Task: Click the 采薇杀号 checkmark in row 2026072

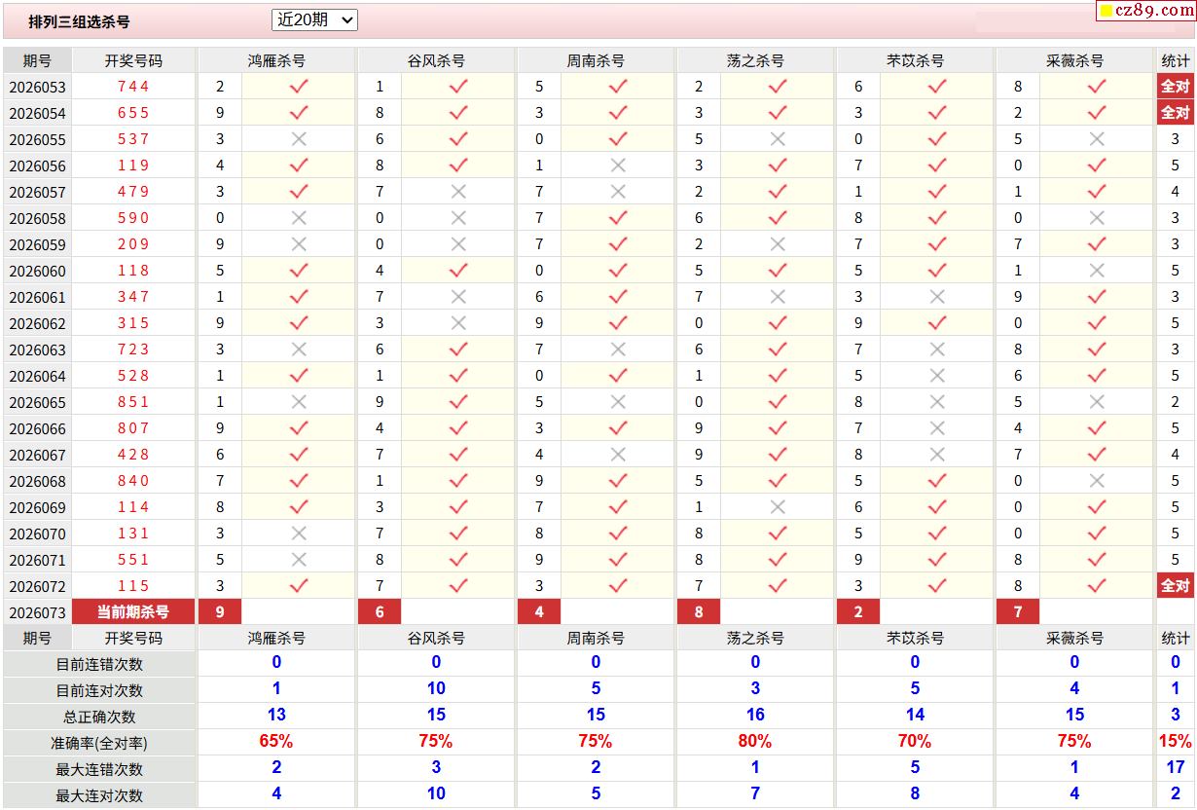Action: tap(1097, 586)
